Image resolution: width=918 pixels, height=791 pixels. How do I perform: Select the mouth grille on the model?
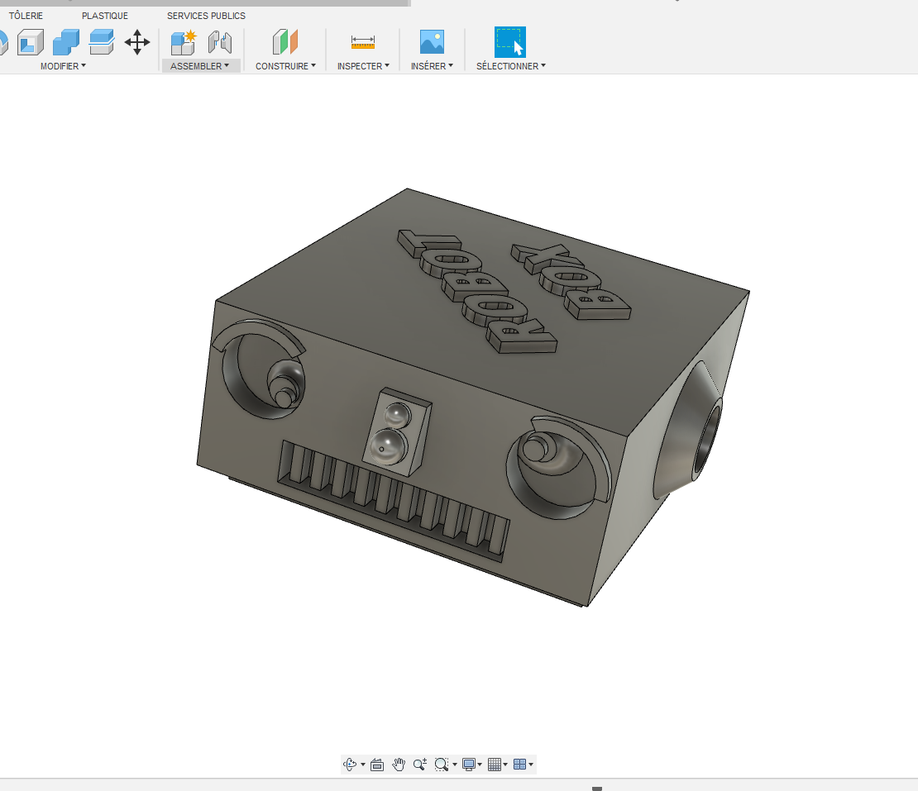392,500
